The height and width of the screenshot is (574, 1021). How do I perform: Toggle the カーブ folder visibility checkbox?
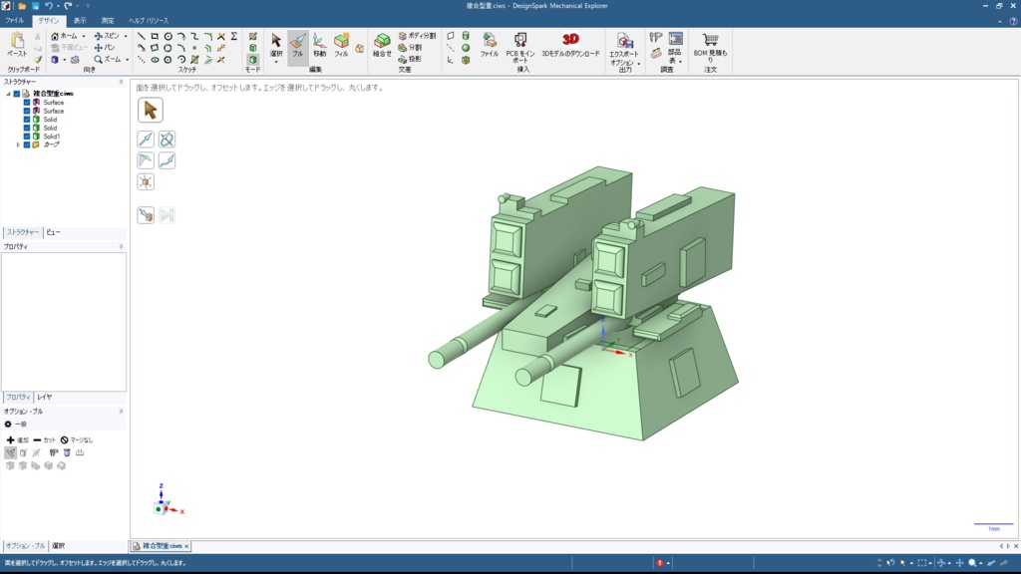coord(27,144)
